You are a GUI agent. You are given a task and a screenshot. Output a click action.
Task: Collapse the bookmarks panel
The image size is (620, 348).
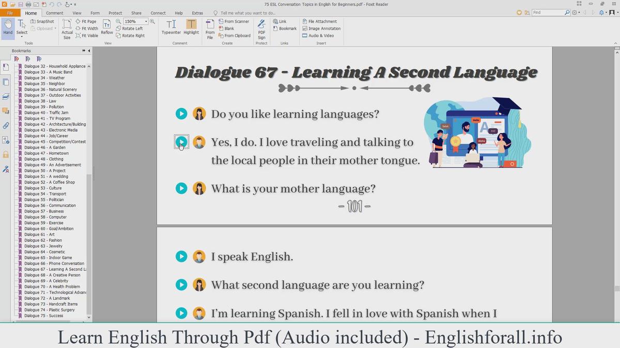tap(89, 51)
